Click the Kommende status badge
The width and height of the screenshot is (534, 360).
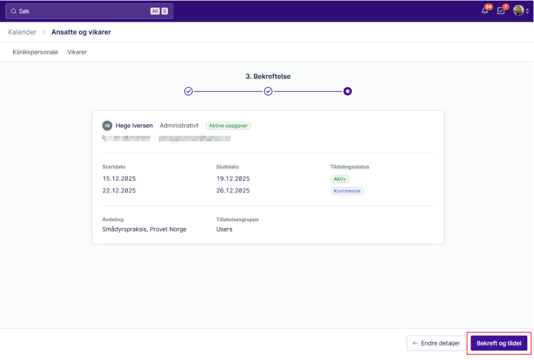pos(347,191)
